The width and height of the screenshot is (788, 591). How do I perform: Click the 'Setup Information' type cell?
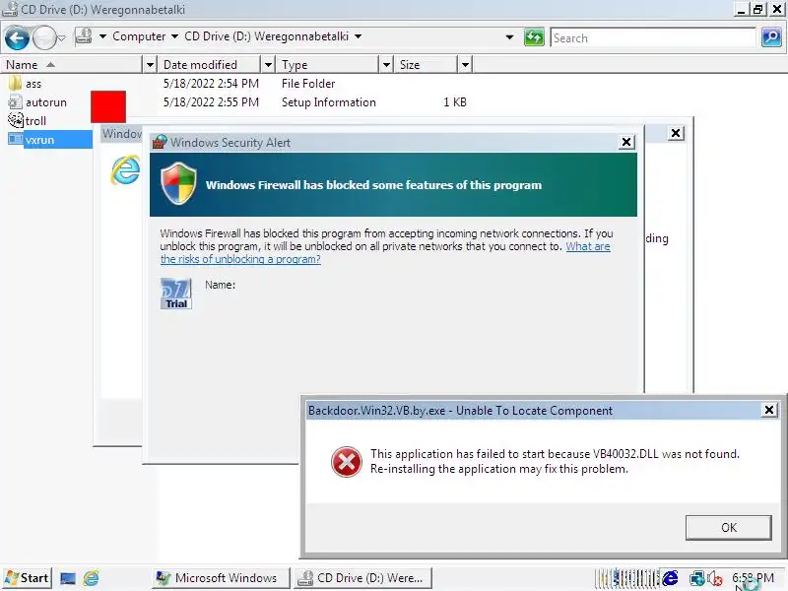[329, 102]
